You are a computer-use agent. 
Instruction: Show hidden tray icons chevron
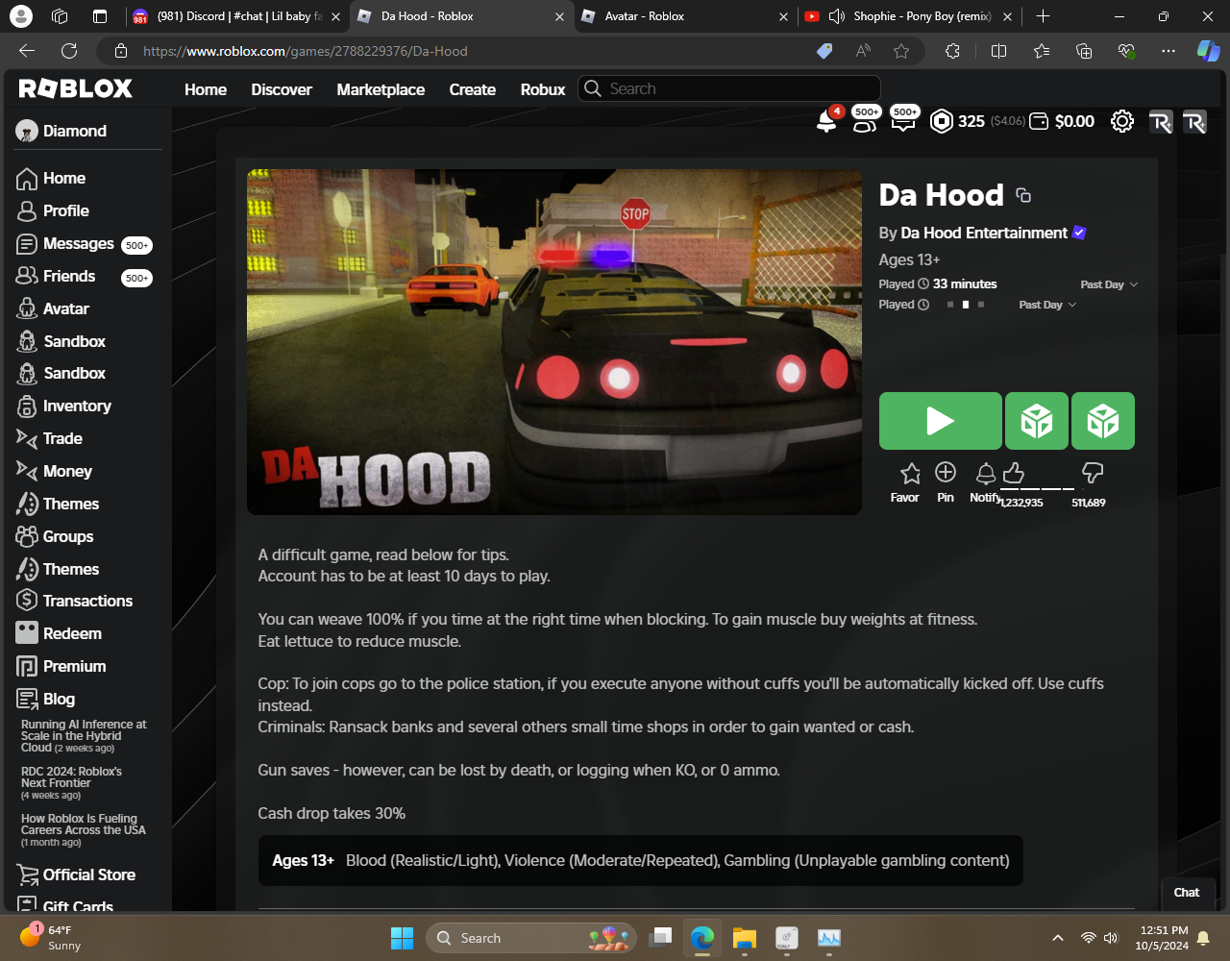pos(1058,938)
